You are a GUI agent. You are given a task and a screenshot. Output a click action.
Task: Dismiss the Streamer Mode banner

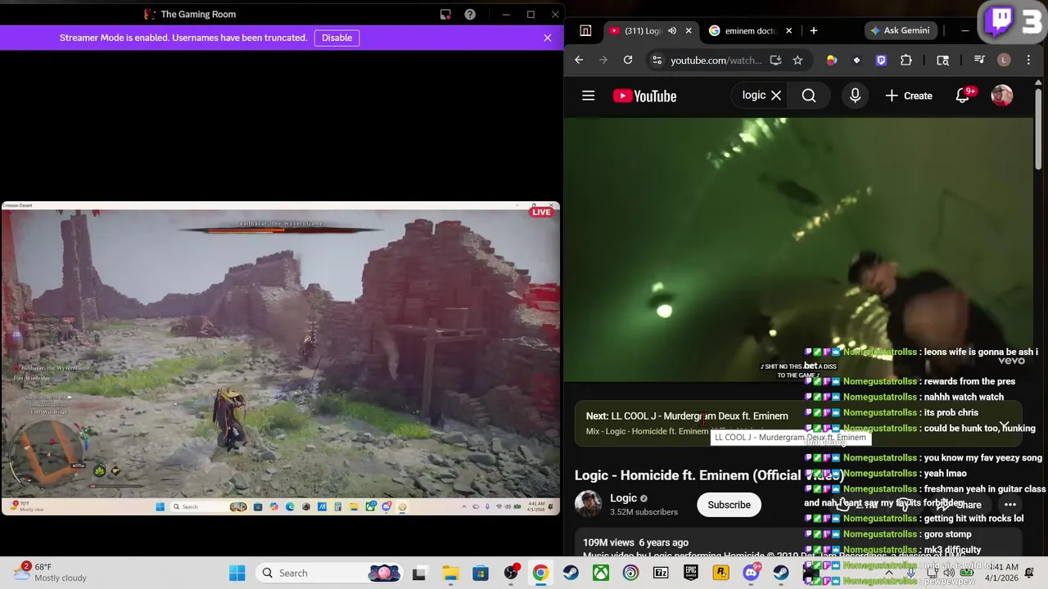[x=548, y=38]
